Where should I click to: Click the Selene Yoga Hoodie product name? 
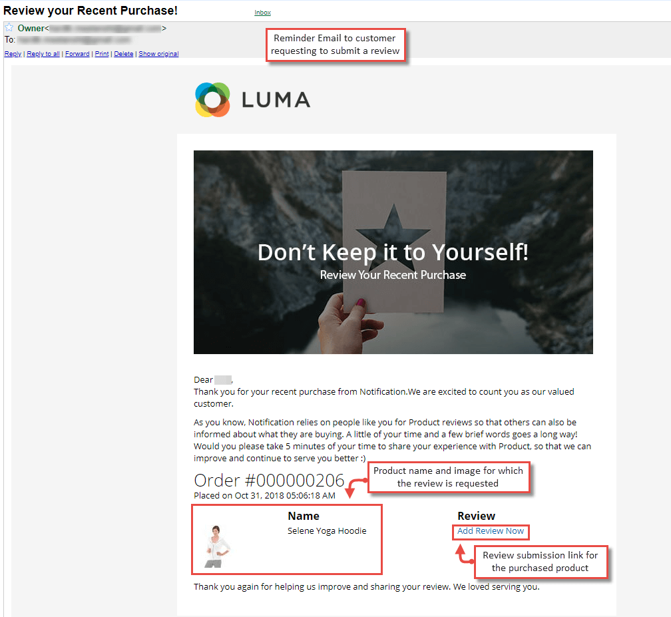pos(327,531)
